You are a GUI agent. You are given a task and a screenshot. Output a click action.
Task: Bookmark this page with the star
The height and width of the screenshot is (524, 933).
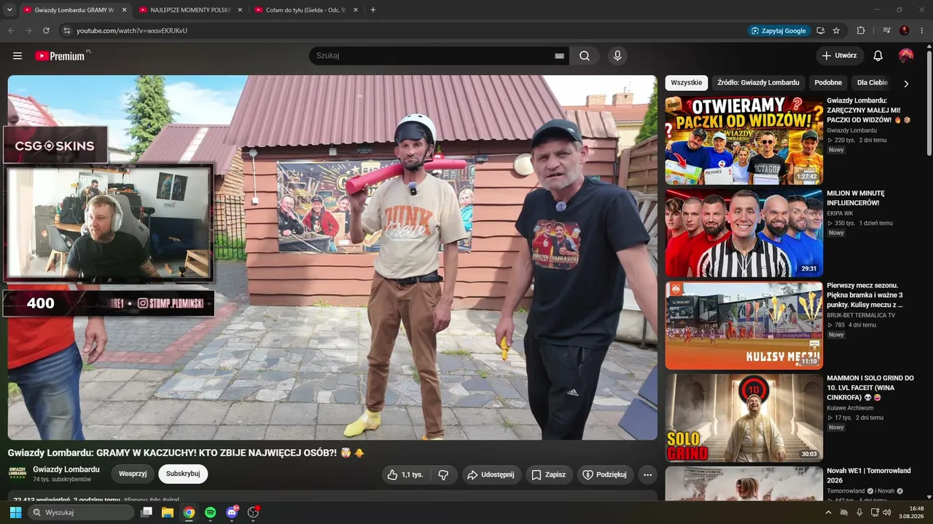[836, 31]
